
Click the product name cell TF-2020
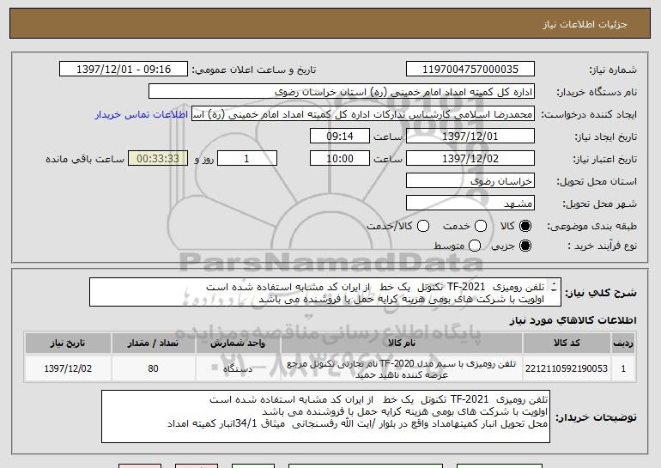point(402,369)
